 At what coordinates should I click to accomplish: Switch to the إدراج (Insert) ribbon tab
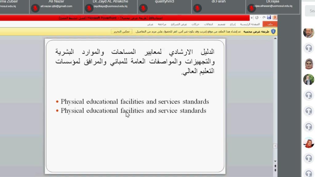click(x=233, y=24)
